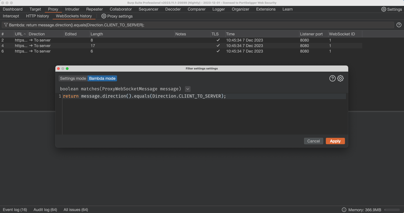Click the TLS column header
Image resolution: width=404 pixels, height=213 pixels.
coord(218,34)
